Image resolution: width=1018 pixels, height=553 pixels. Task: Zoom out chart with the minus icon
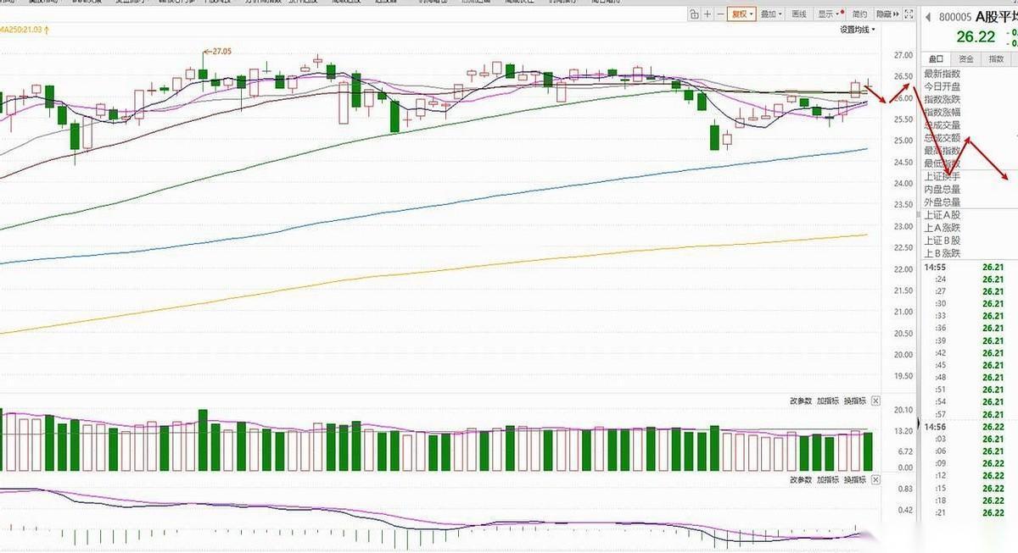720,14
